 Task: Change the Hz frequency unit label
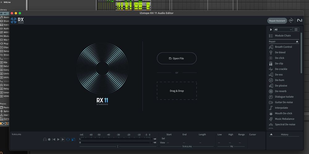pos(231,146)
